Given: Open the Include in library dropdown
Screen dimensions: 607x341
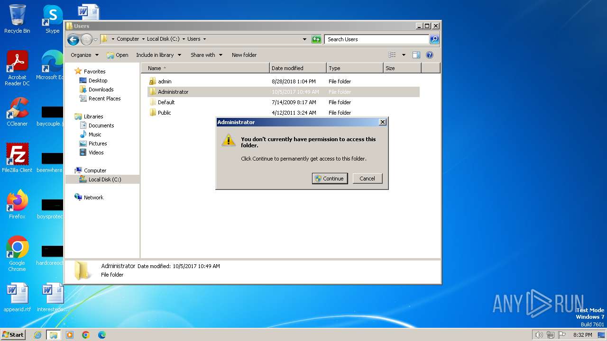Looking at the screenshot, I should pyautogui.click(x=158, y=55).
